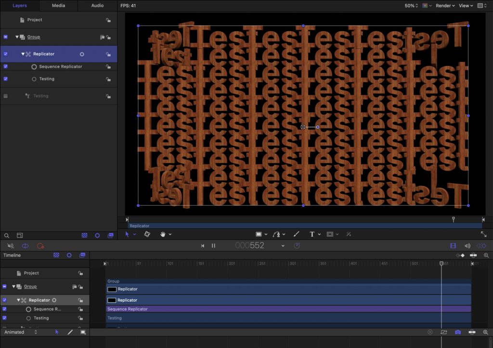Open the Media tab
This screenshot has width=493, height=348.
click(x=58, y=6)
